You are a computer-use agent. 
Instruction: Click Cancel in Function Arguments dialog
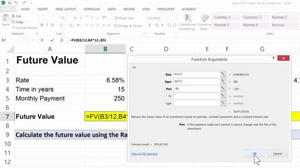(x=277, y=154)
